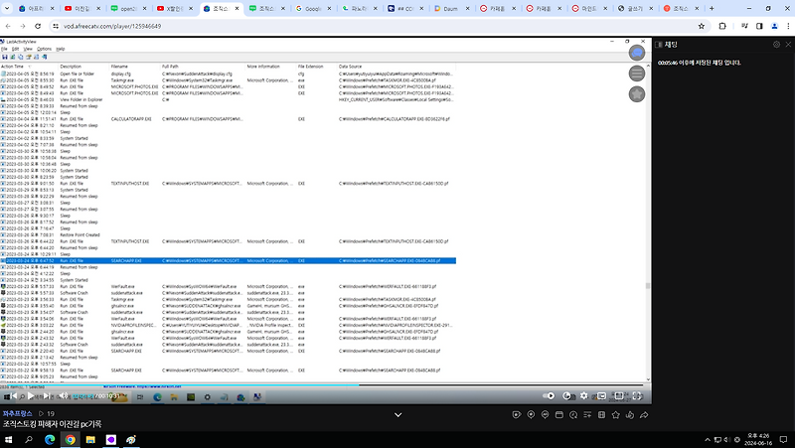Open the sticker window icon below video
This screenshot has height=448, width=795.
pyautogui.click(x=559, y=414)
